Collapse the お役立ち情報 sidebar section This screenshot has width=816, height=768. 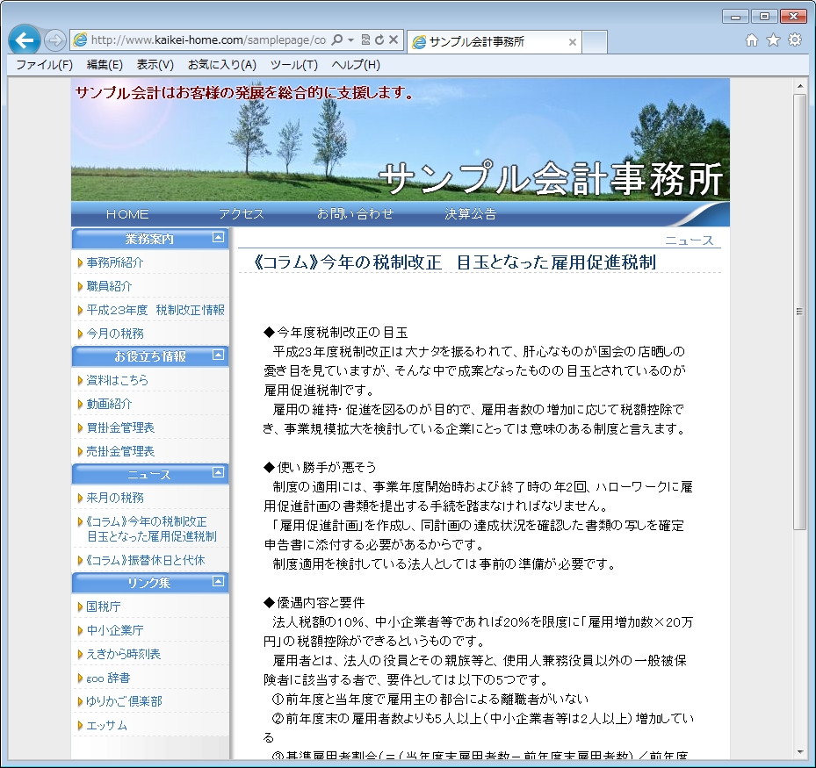(x=218, y=355)
